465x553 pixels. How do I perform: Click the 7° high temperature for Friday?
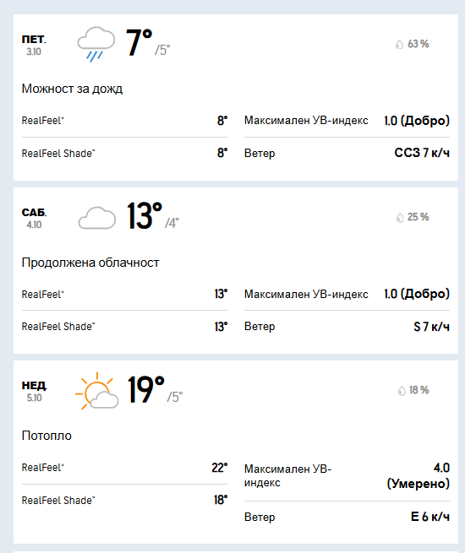[x=139, y=42]
